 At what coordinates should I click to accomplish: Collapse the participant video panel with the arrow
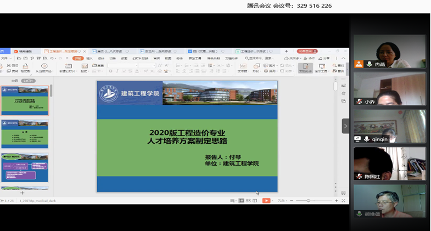pyautogui.click(x=345, y=126)
